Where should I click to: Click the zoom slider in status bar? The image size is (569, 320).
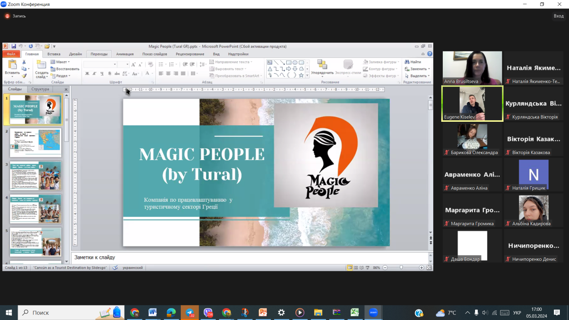pos(401,268)
